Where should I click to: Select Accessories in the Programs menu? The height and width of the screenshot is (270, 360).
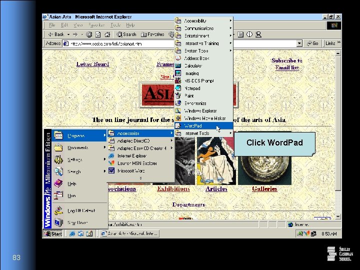pos(141,133)
